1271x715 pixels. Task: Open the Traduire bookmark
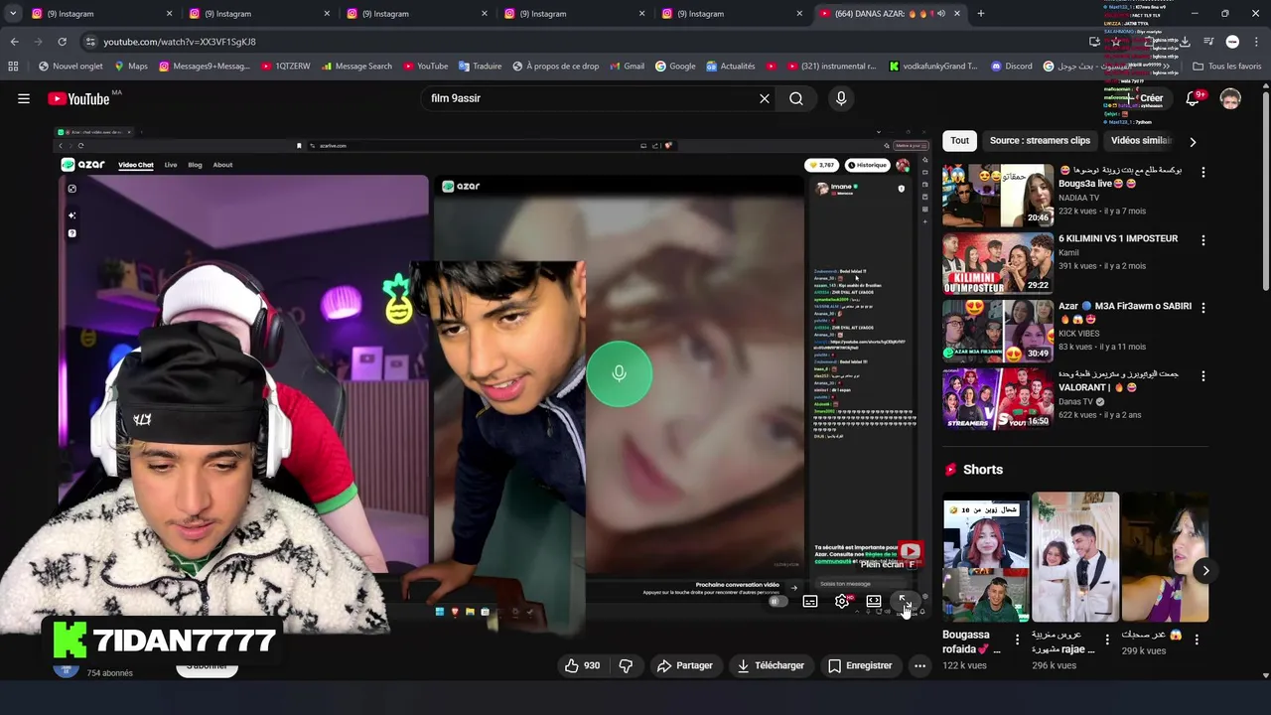[x=480, y=67]
